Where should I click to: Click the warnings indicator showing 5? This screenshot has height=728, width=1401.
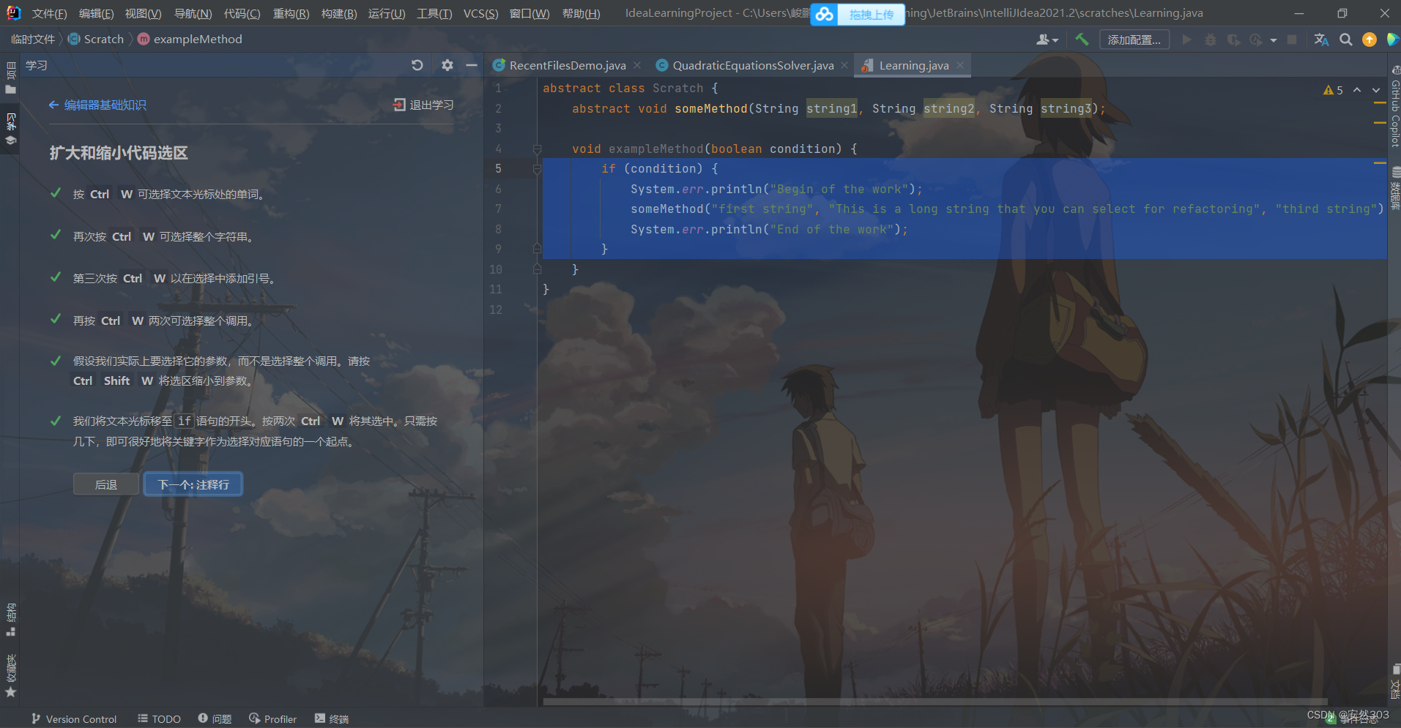(1333, 90)
